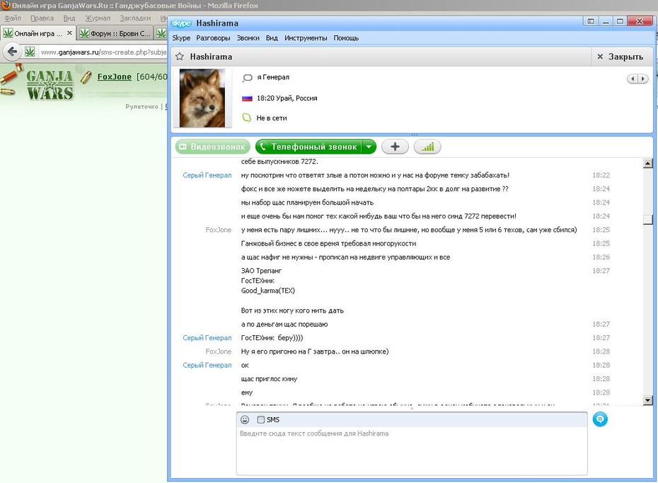658x483 pixels.
Task: Click the chat scrollbar thumb
Action: pos(648,219)
